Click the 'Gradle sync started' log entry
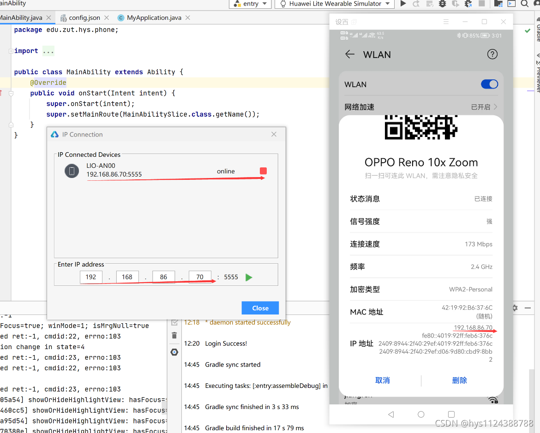Image resolution: width=540 pixels, height=433 pixels. (x=233, y=364)
